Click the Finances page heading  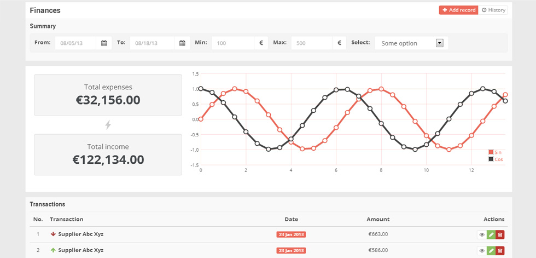pos(45,10)
